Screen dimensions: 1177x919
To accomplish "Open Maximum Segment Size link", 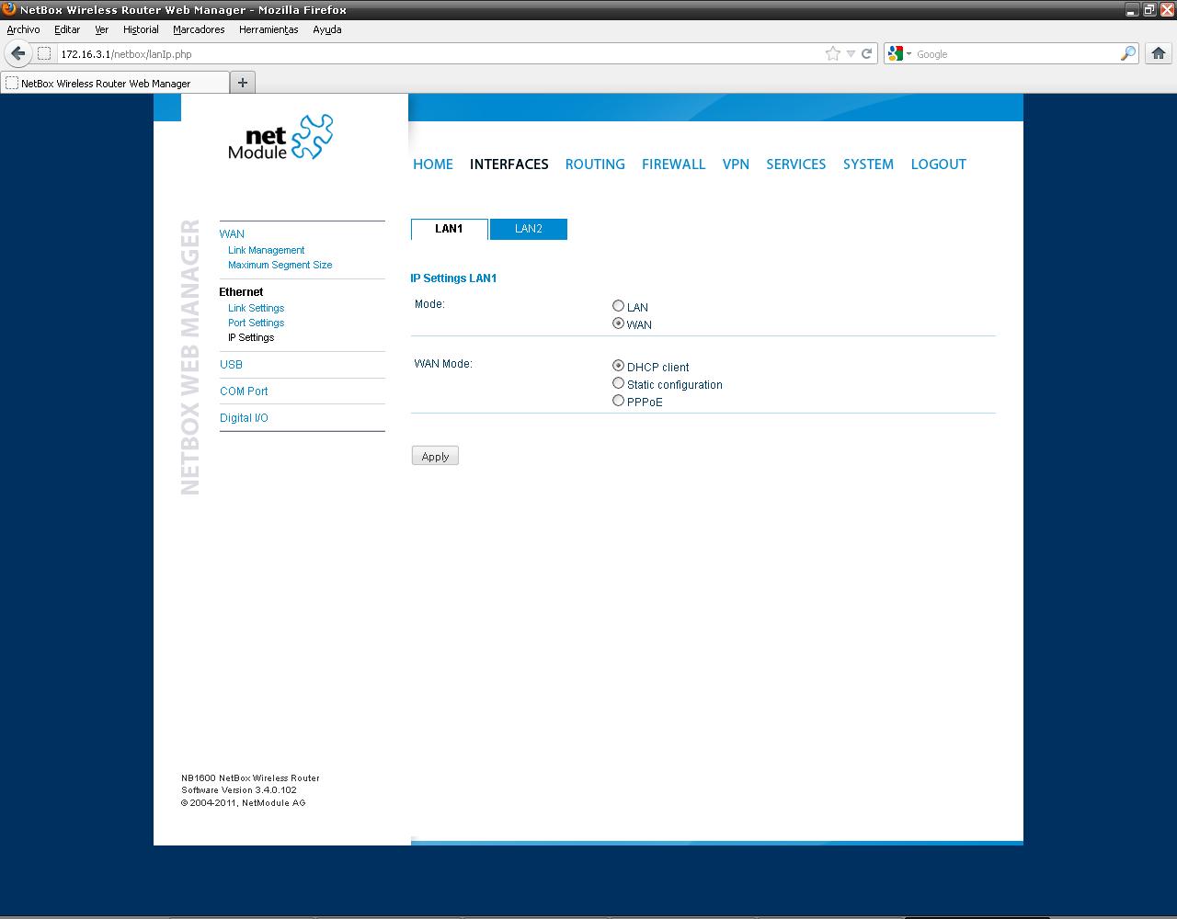I will (280, 265).
